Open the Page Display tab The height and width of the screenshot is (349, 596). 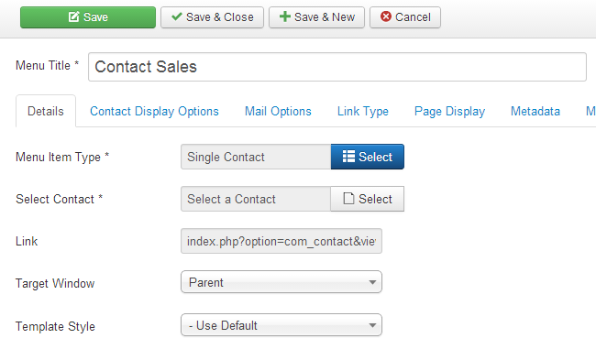449,111
